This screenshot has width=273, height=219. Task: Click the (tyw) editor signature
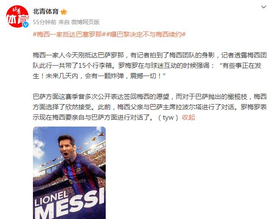tap(168, 117)
